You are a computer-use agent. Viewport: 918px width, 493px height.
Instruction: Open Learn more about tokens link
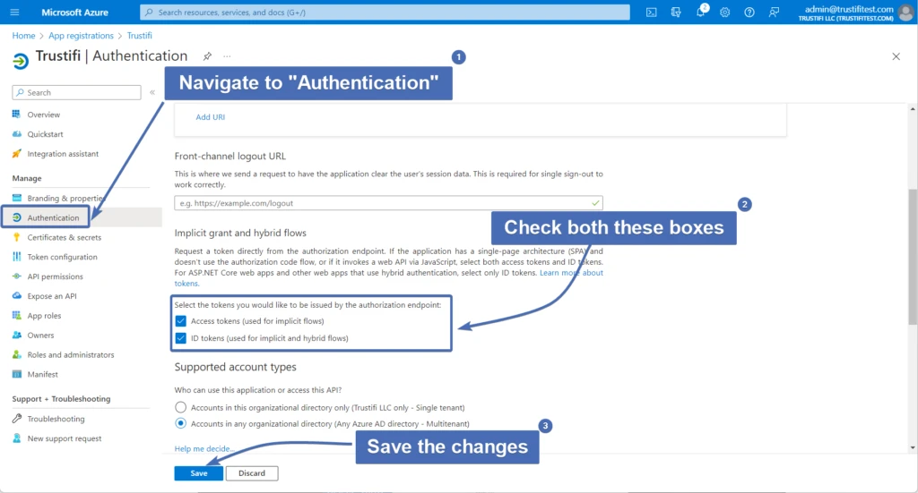coord(571,273)
